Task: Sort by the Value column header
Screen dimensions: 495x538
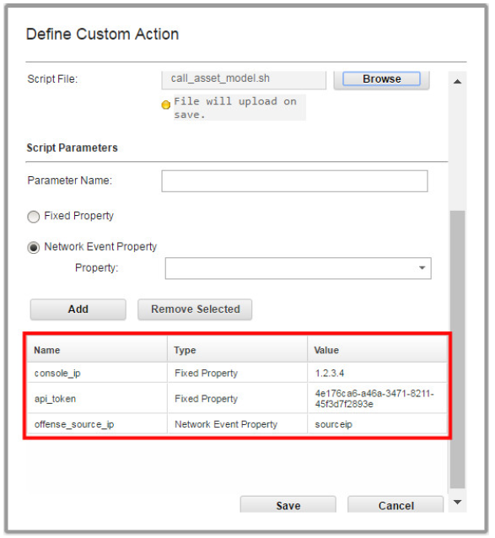Action: (377, 350)
